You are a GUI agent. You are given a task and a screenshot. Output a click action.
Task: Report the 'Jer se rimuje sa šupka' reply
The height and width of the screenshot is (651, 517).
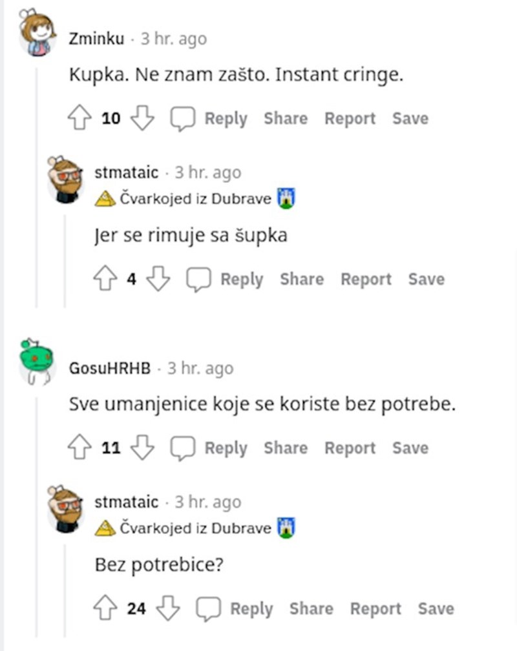(366, 280)
